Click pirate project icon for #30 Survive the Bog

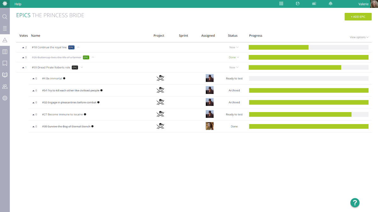click(160, 126)
